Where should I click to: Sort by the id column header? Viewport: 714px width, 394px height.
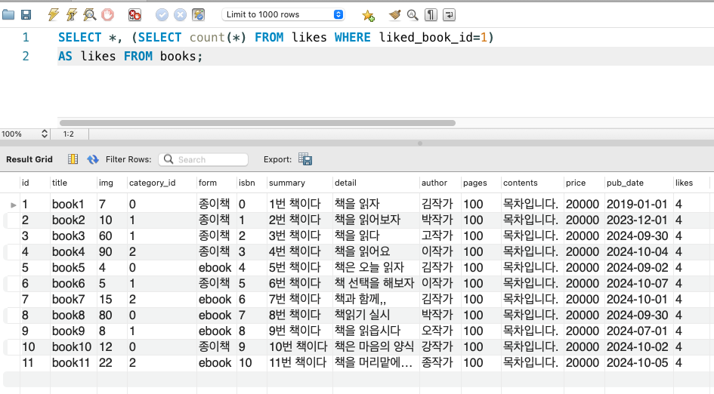26,183
